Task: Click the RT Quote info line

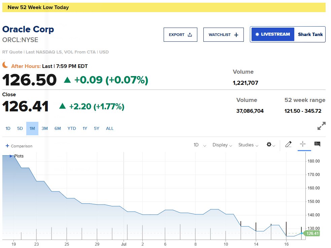Action: point(56,52)
